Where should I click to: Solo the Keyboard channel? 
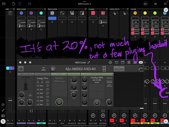pyautogui.click(x=12, y=120)
